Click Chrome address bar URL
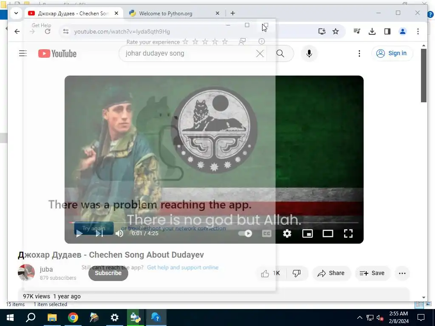 (x=122, y=31)
